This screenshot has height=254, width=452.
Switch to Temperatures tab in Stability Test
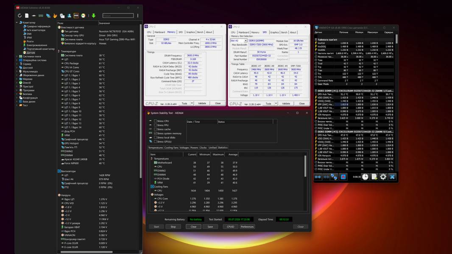tap(156, 148)
